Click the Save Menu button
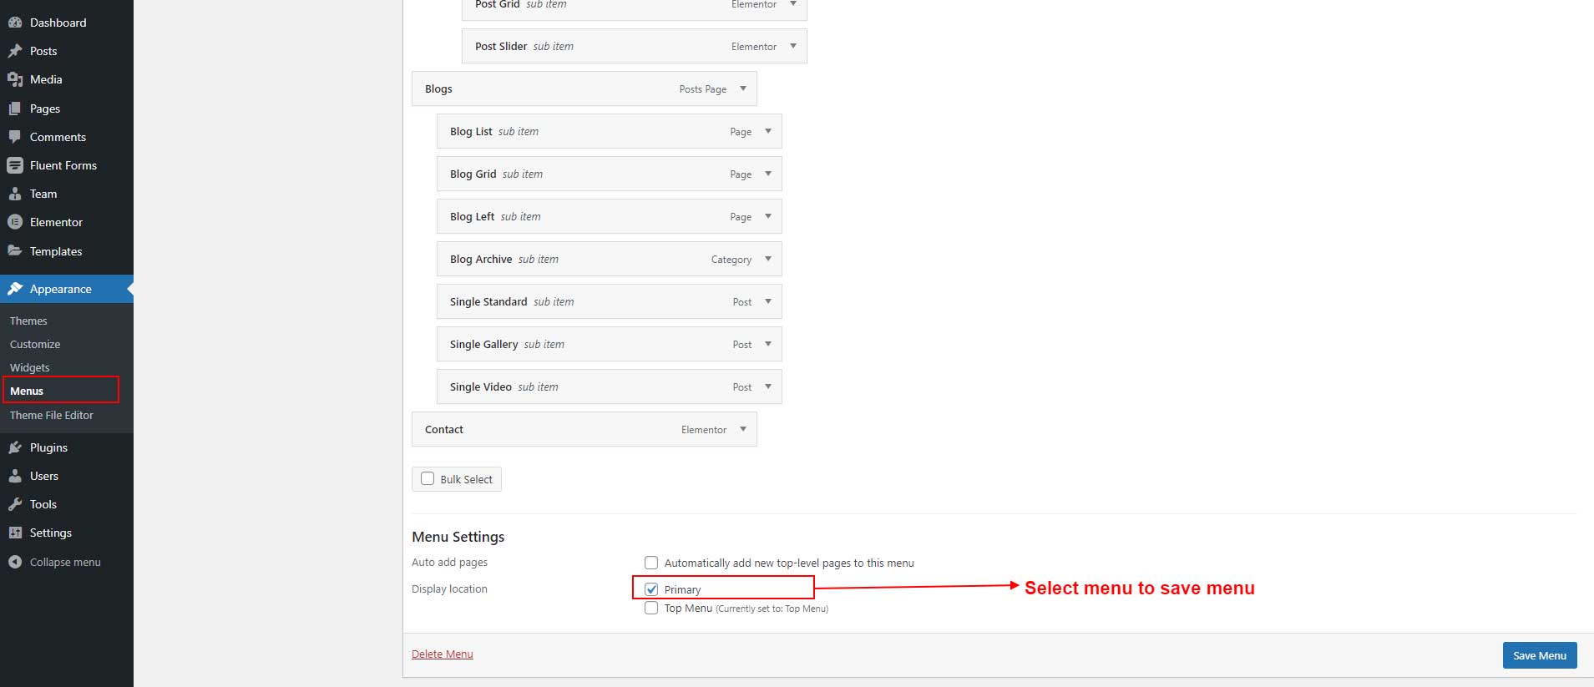Screen dimensions: 1594x687 [x=1540, y=655]
